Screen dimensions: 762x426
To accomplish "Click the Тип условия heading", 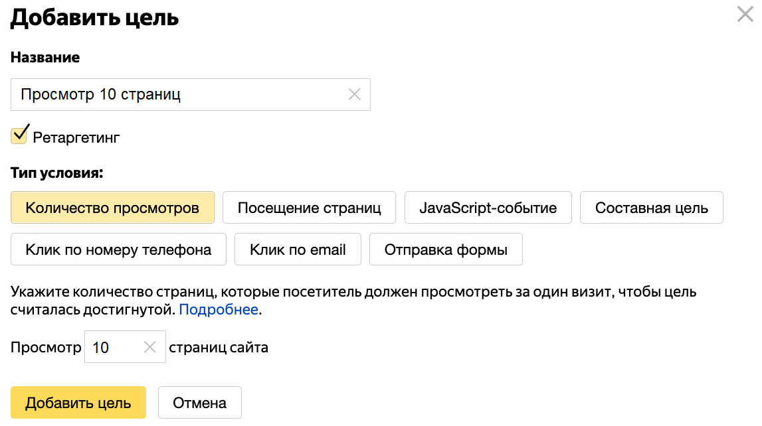I will pos(57,173).
